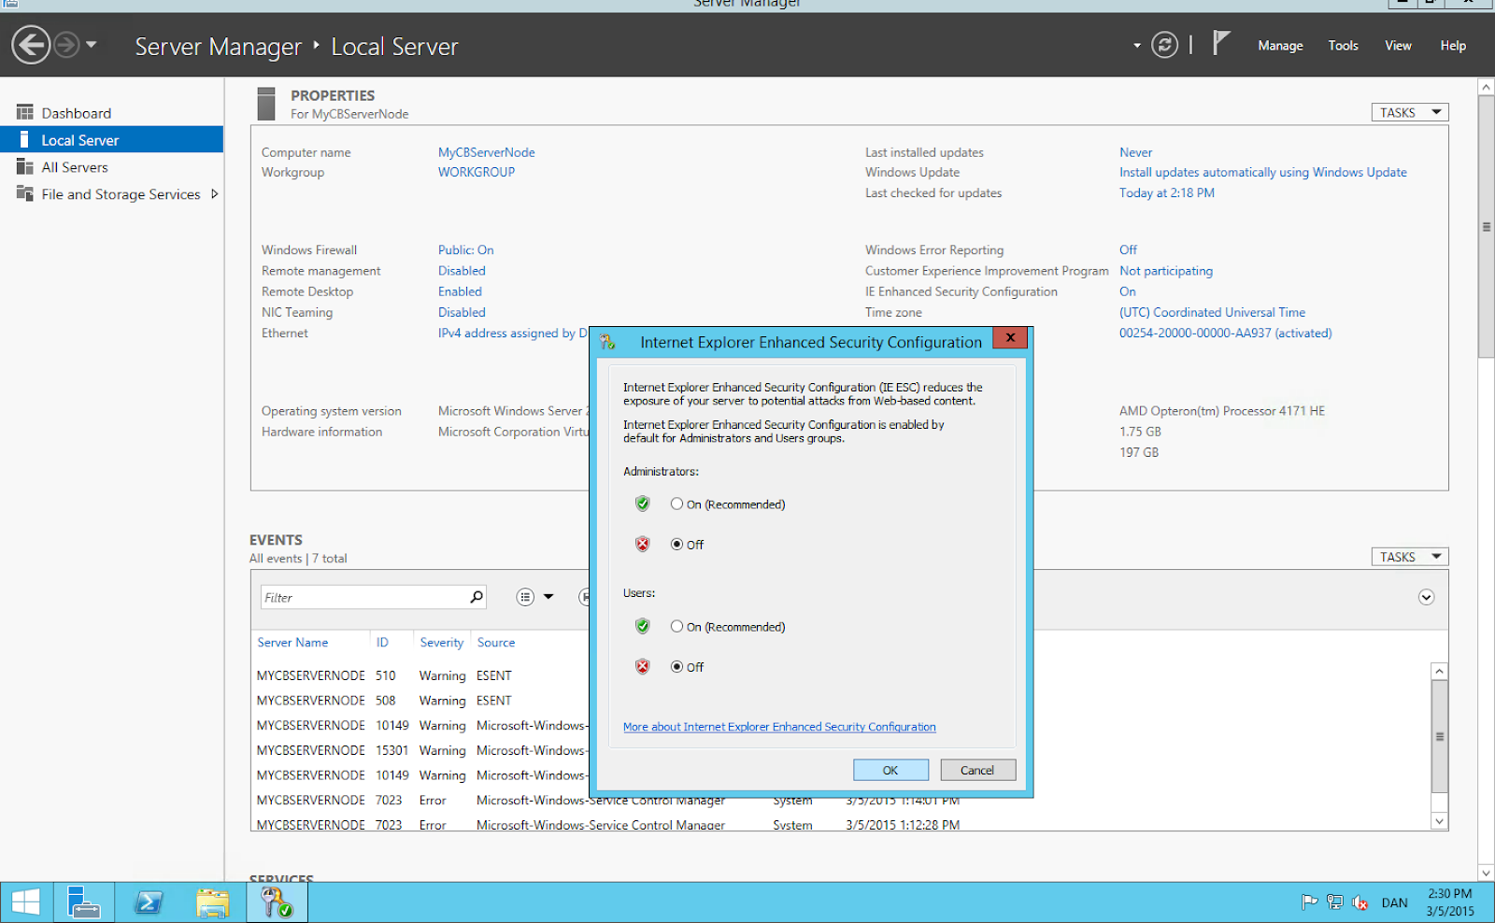Select Users Off radio button
Image resolution: width=1495 pixels, height=923 pixels.
click(676, 666)
